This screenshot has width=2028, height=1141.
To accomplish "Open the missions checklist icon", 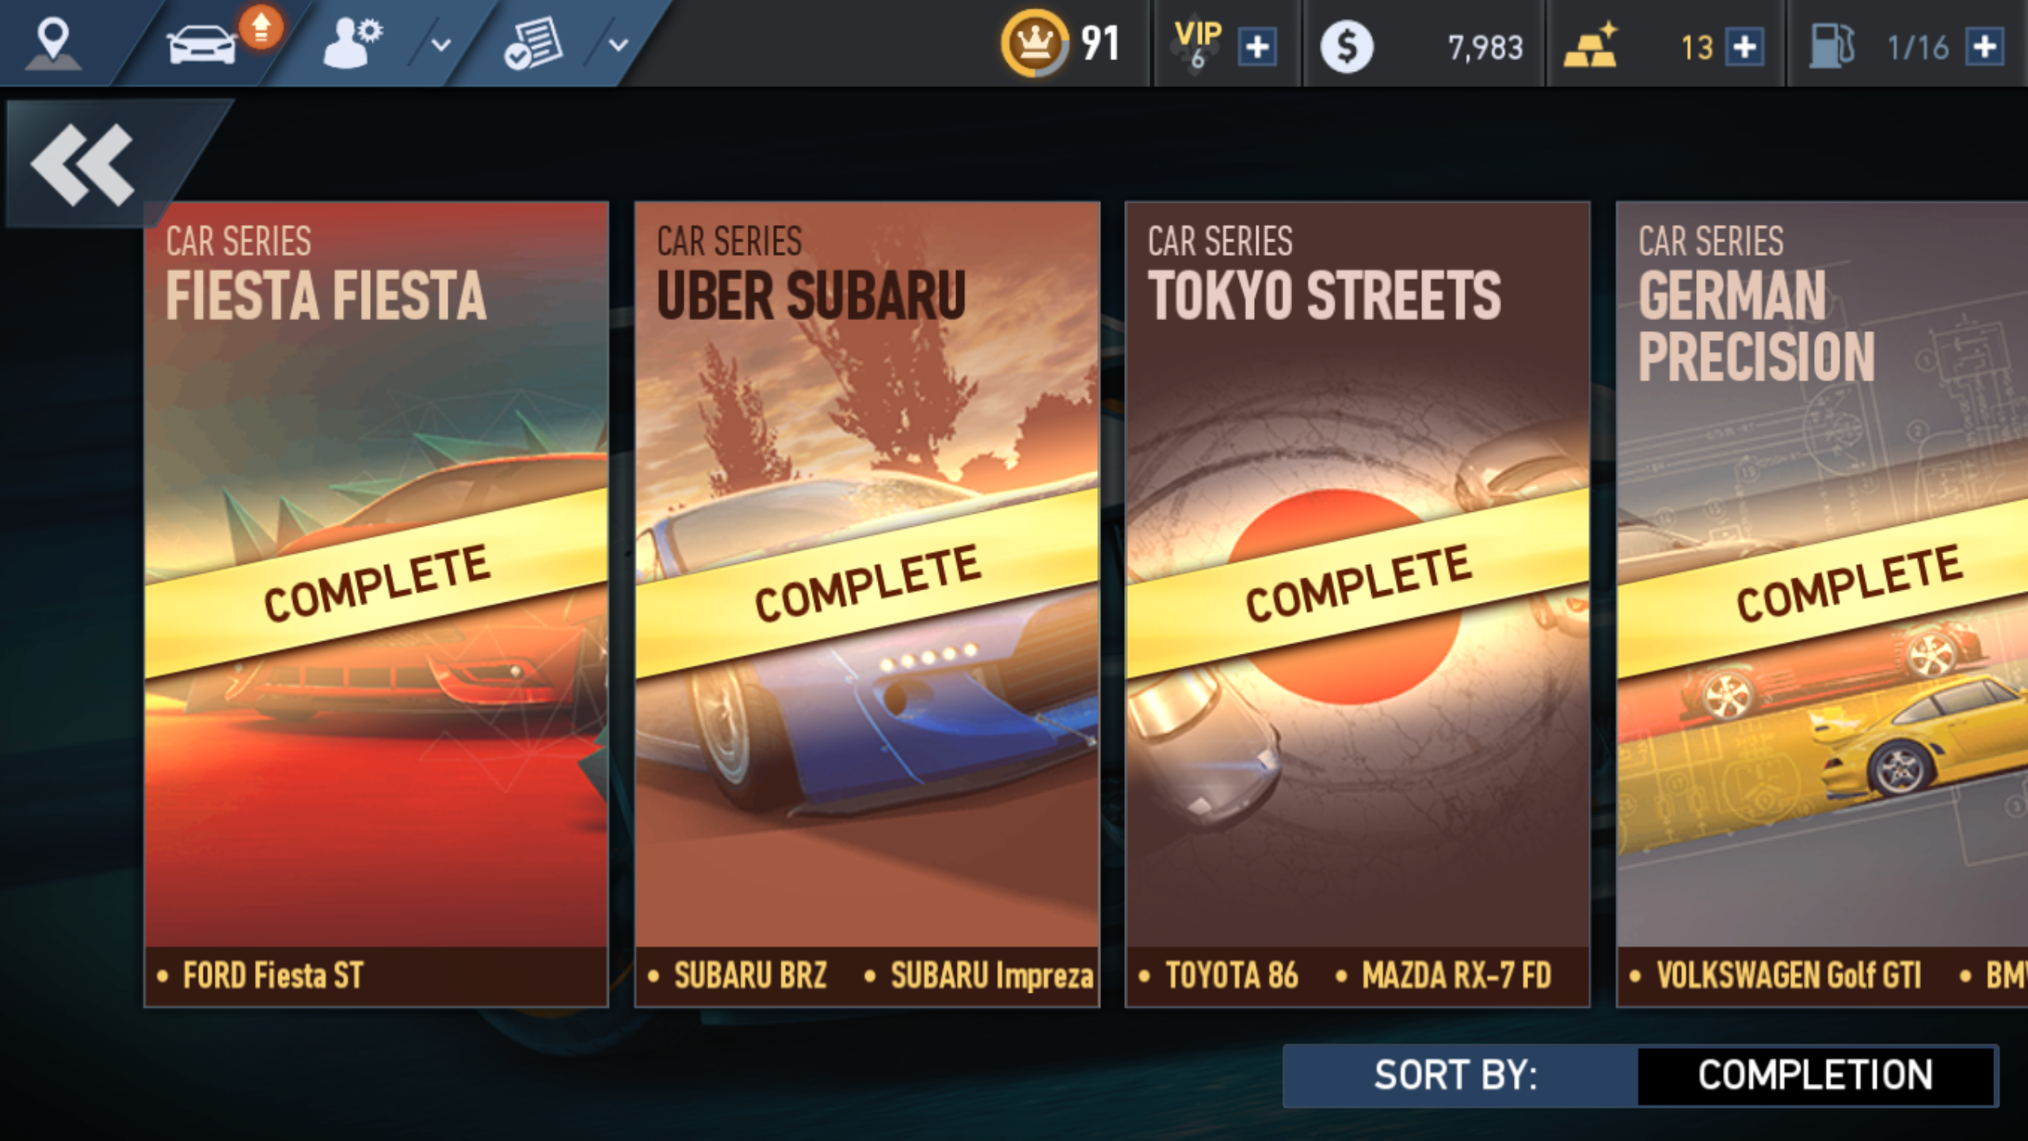I will (x=533, y=45).
